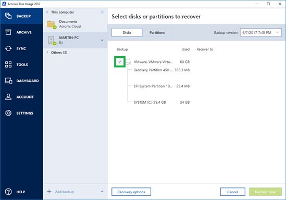Collapse the This computer group arrow
The width and height of the screenshot is (286, 200).
click(47, 12)
